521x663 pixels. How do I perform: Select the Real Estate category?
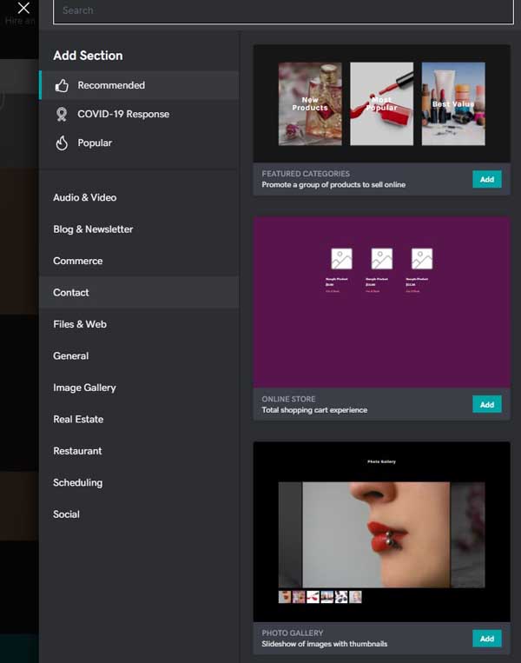78,420
